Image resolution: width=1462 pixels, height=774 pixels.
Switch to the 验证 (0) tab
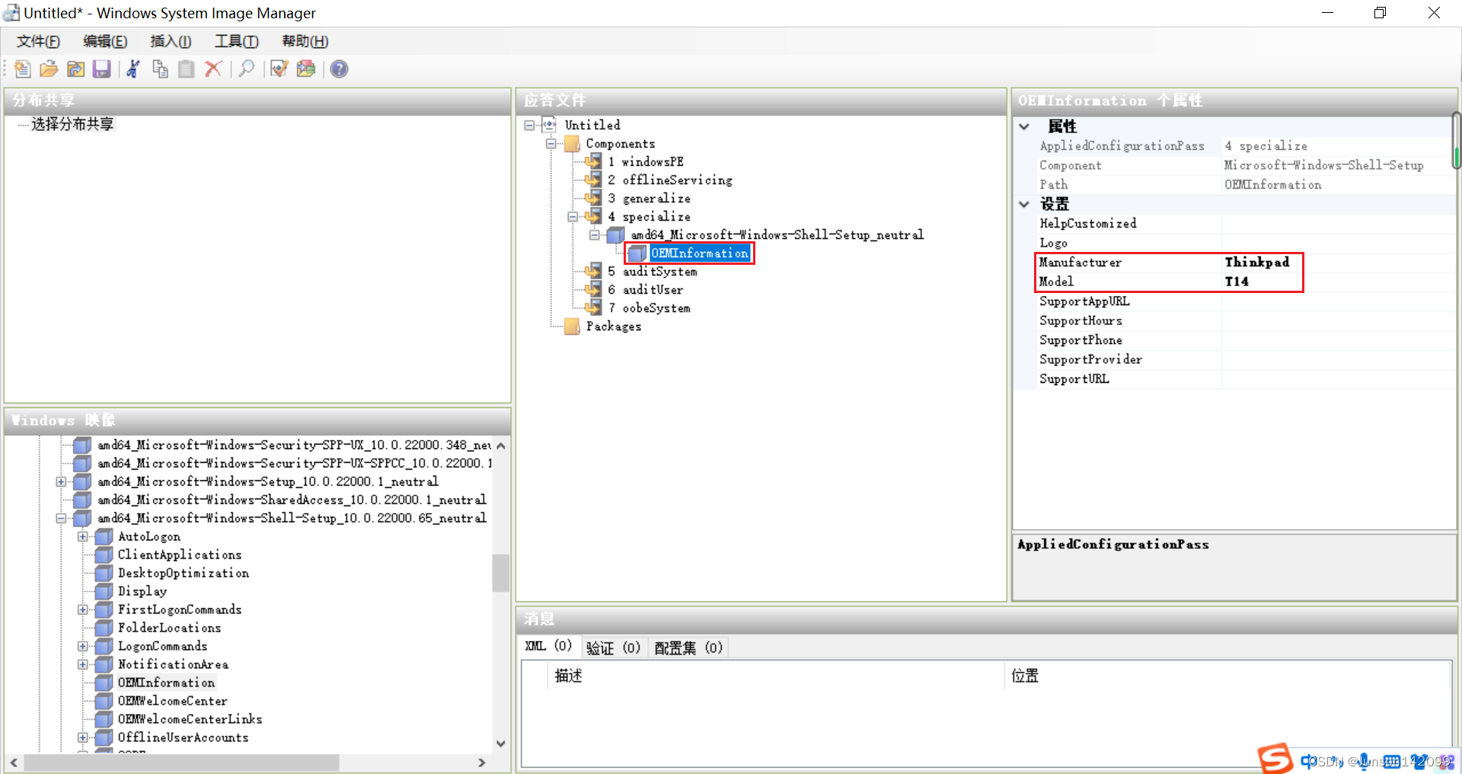pos(613,648)
